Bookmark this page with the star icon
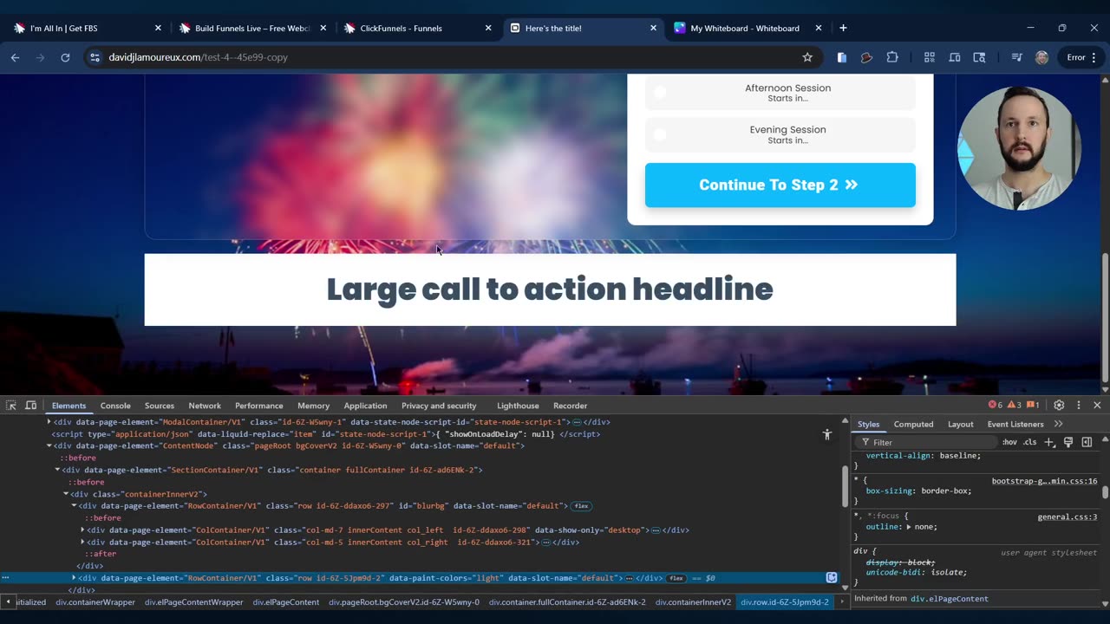This screenshot has width=1110, height=624. coord(807,57)
